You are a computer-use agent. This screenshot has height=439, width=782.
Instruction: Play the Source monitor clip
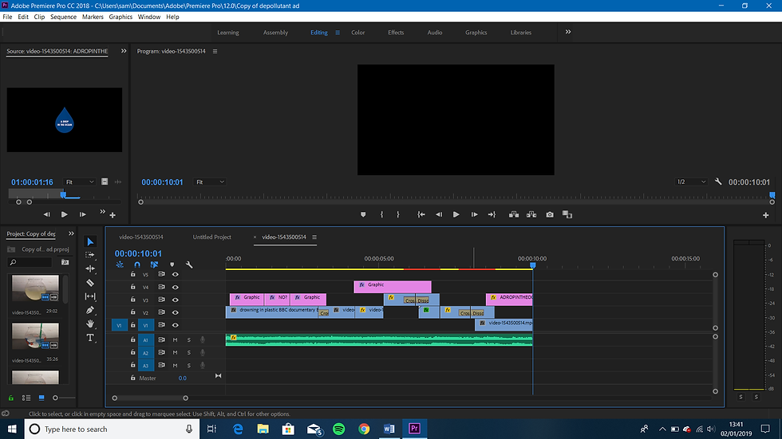pyautogui.click(x=65, y=214)
